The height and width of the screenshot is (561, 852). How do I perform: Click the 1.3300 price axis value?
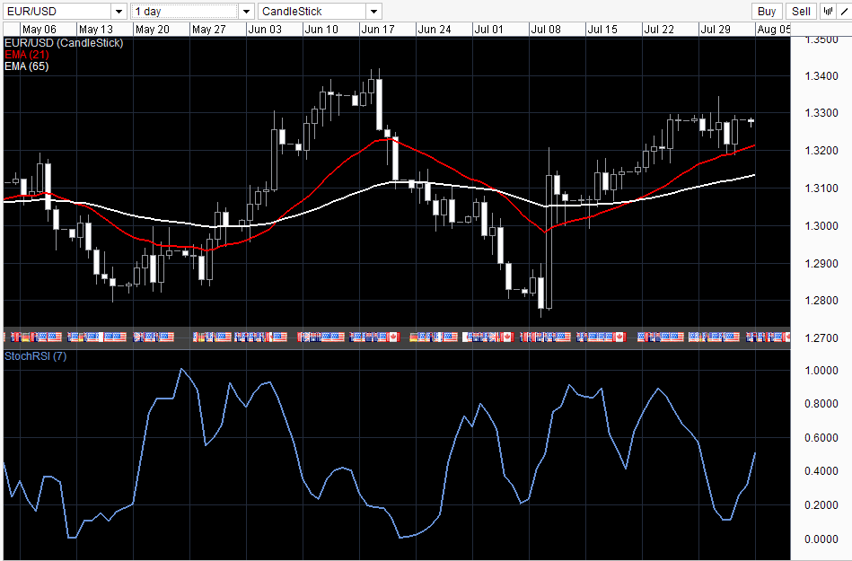[821, 113]
